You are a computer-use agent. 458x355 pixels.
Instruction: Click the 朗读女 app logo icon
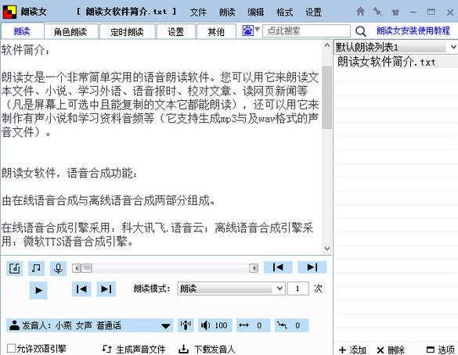pos(9,12)
